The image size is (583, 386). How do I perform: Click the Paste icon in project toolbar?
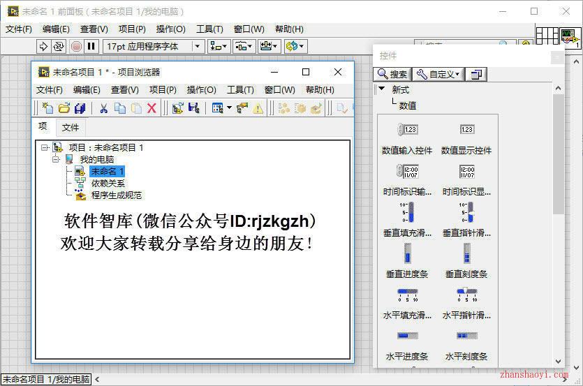click(x=136, y=108)
